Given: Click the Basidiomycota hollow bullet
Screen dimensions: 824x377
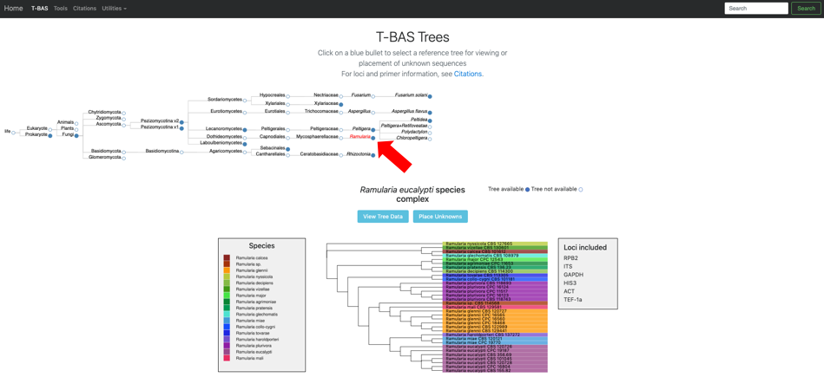Looking at the screenshot, I should click(124, 152).
